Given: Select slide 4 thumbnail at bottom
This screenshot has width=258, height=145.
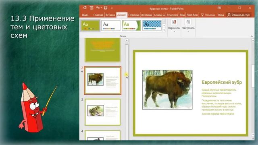Looking at the screenshot, I should (x=103, y=135).
